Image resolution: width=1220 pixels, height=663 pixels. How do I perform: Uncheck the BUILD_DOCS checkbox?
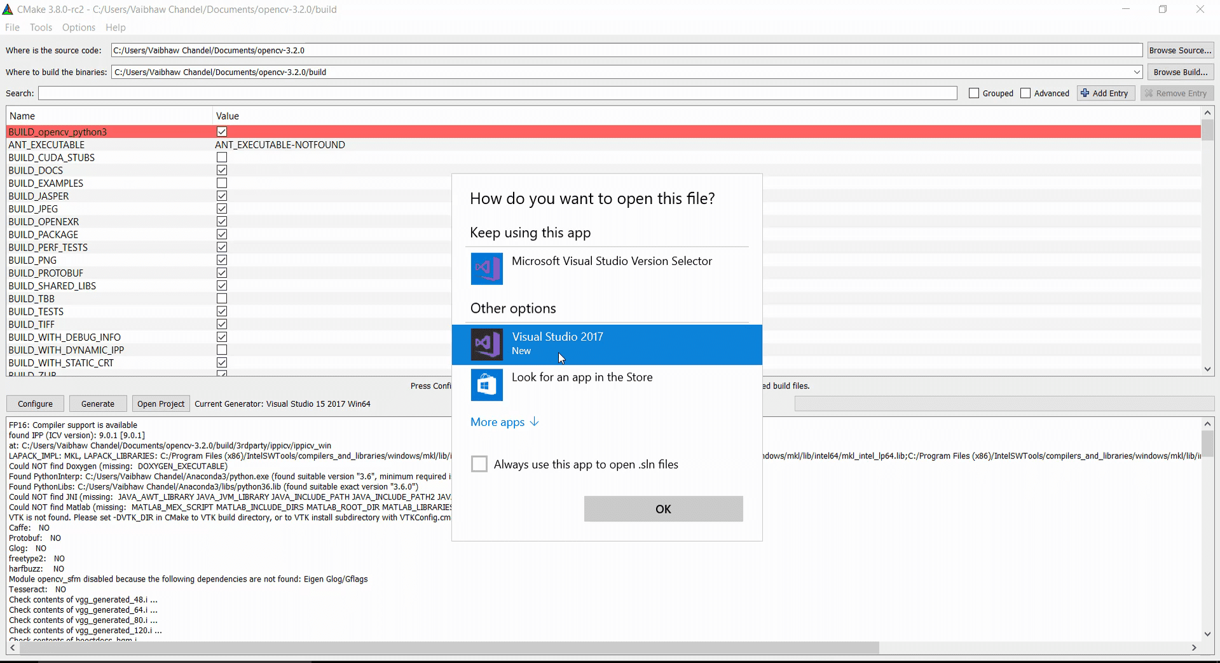(222, 170)
